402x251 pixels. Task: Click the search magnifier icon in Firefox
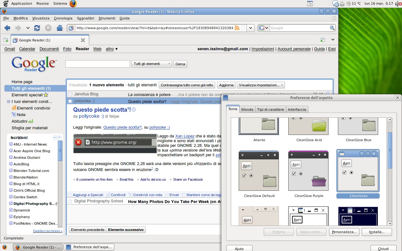click(x=332, y=28)
